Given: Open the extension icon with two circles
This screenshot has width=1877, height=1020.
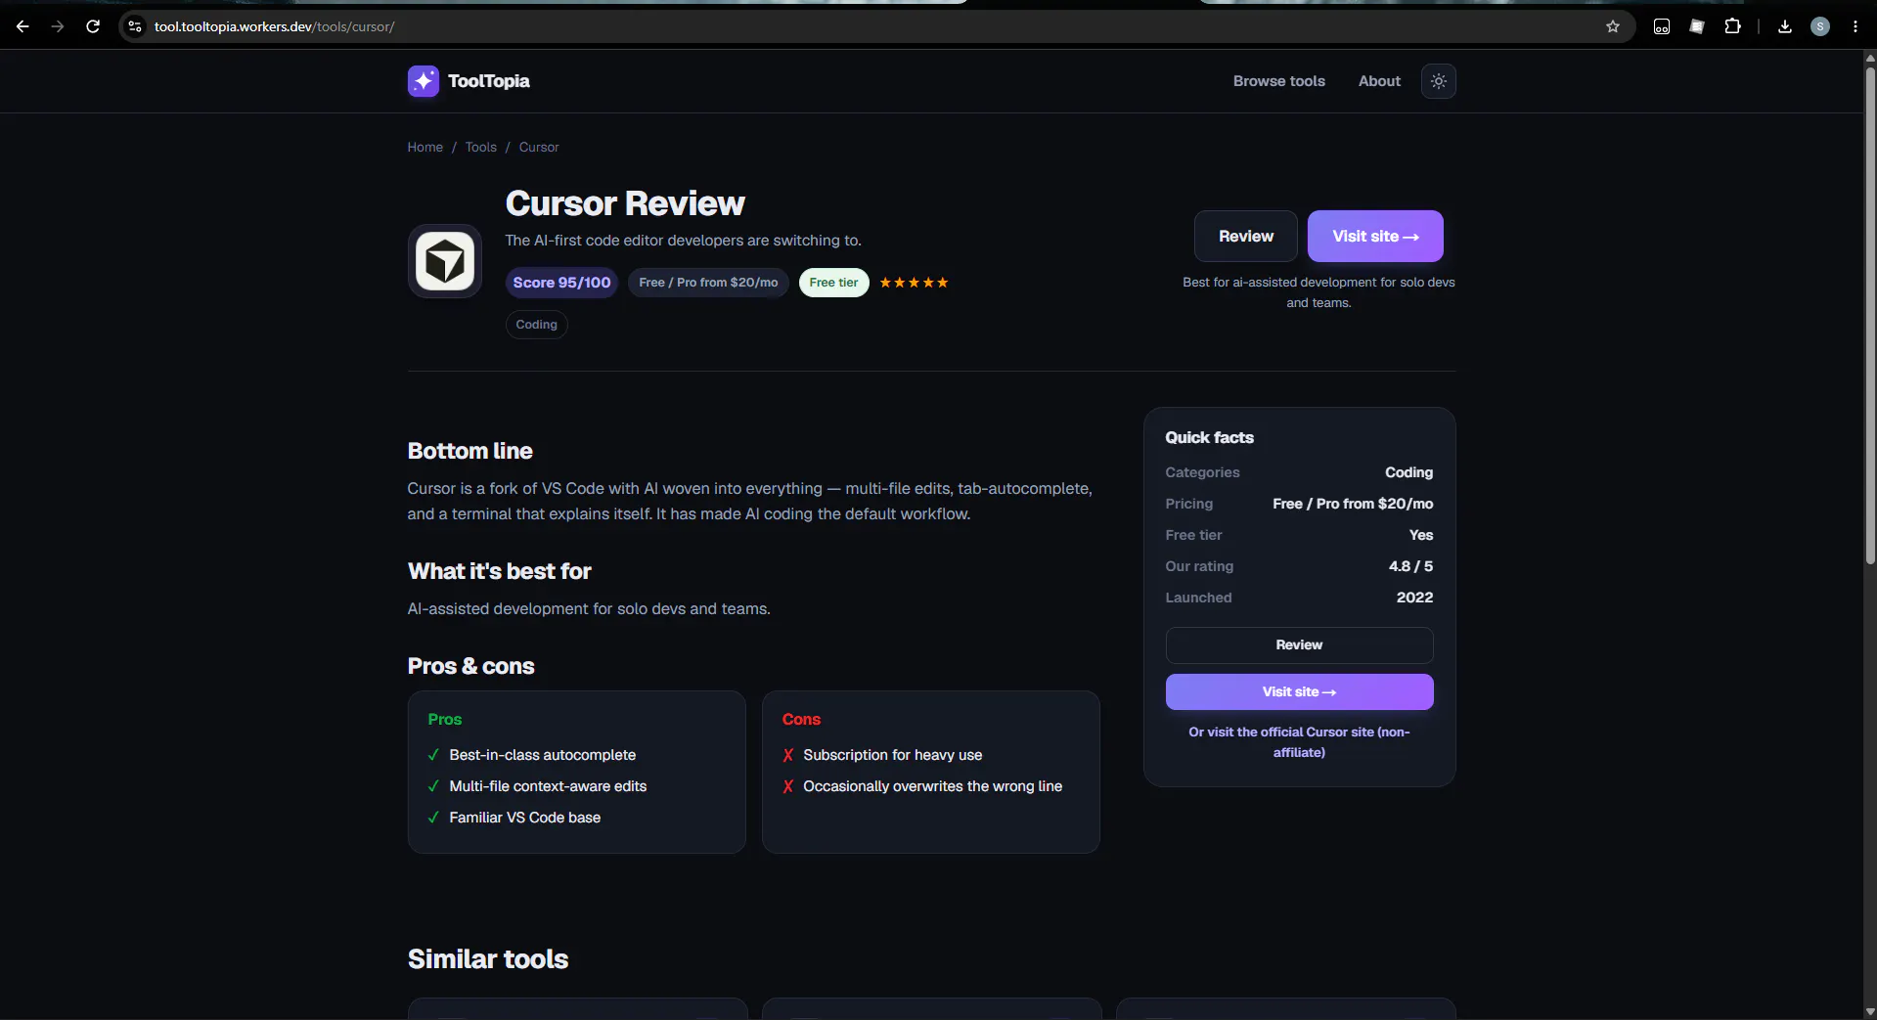Looking at the screenshot, I should point(1662,26).
